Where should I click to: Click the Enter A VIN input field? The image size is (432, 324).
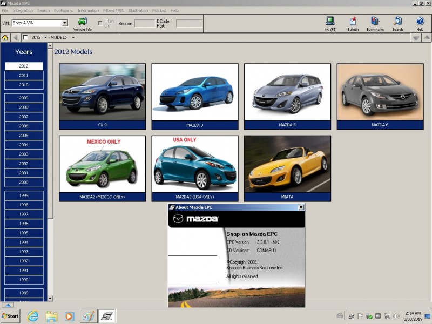click(x=37, y=23)
